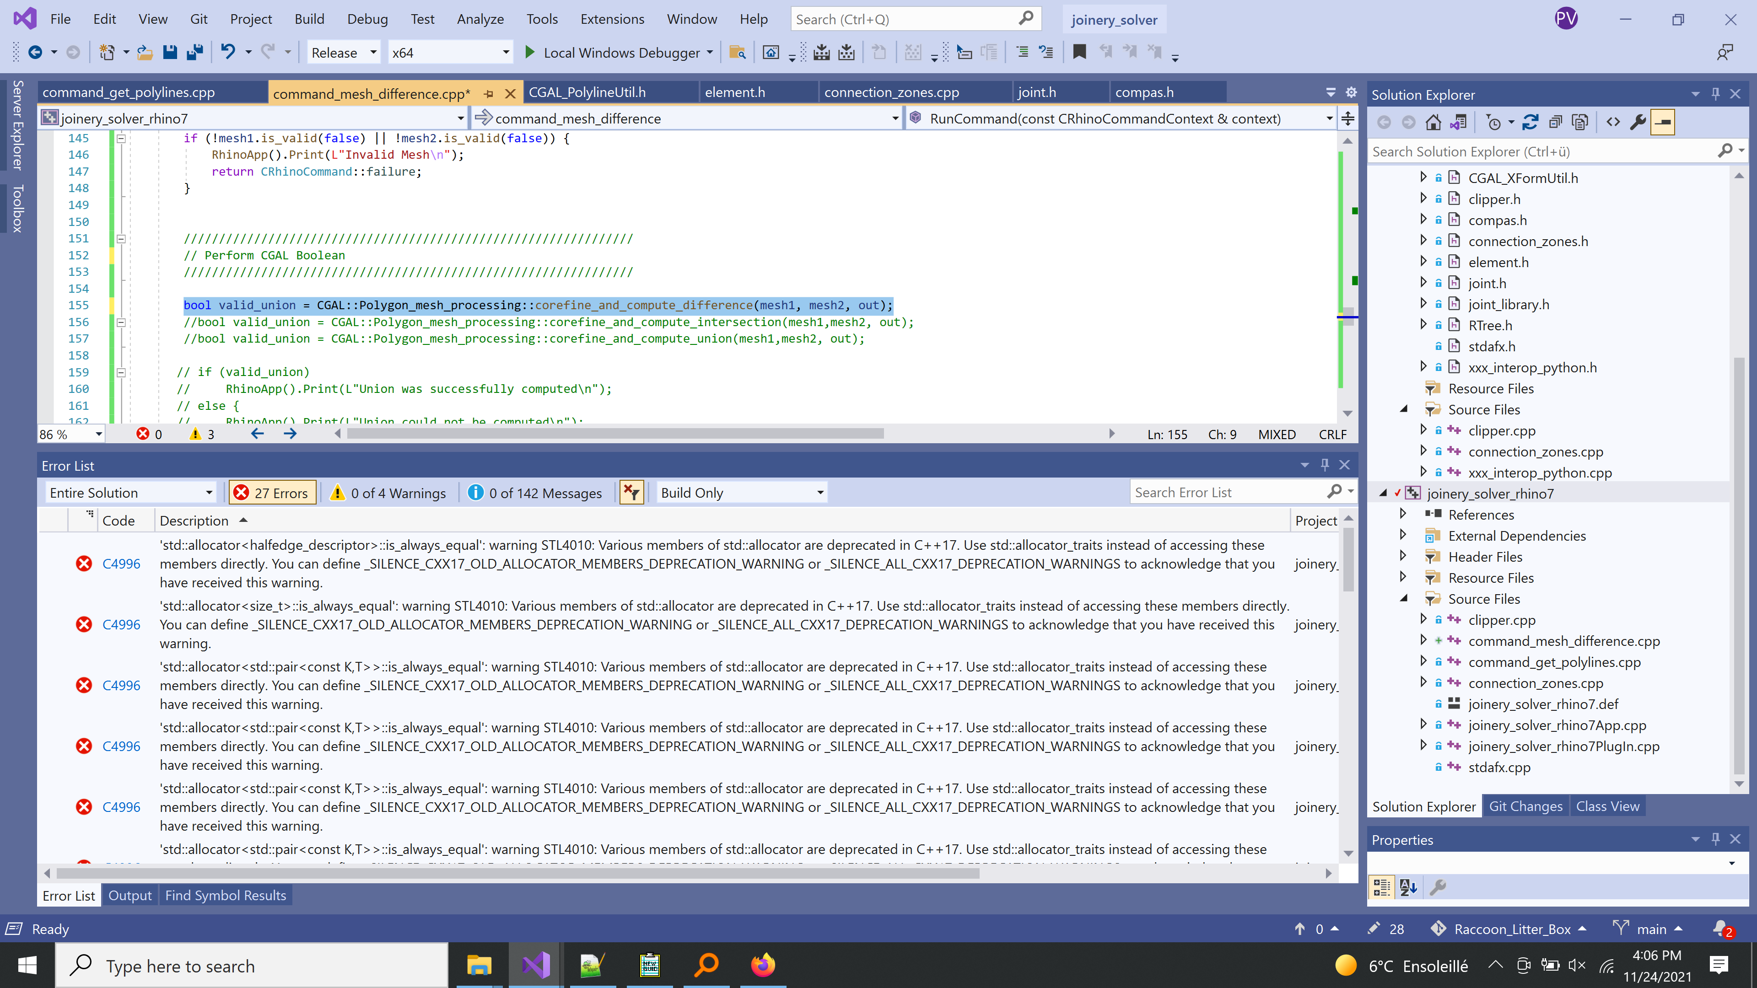Toggle the 27 Errors filter
This screenshot has height=988, width=1757.
[272, 492]
